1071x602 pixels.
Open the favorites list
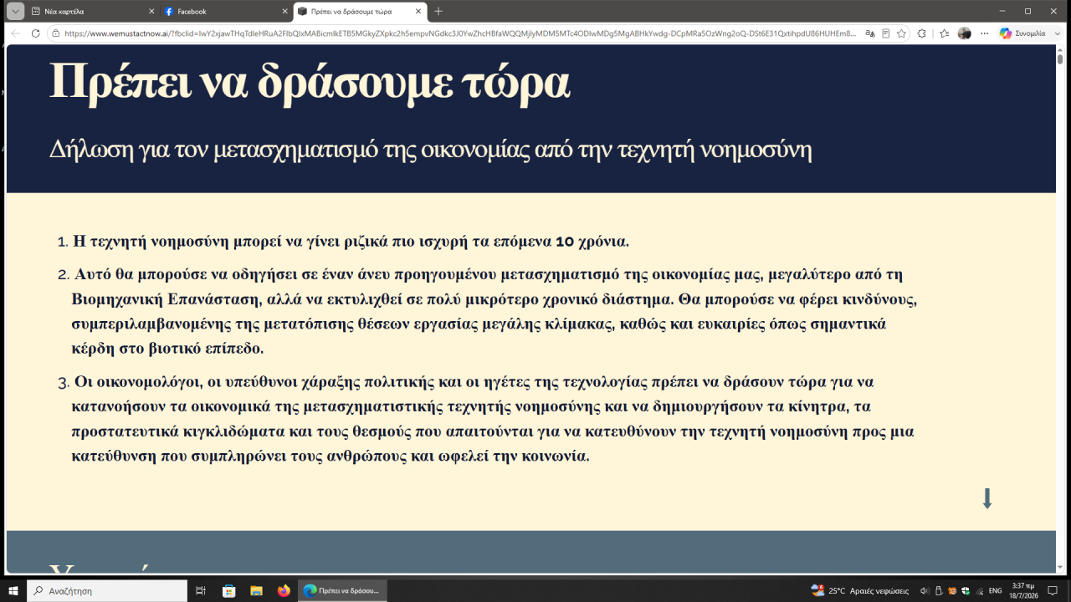pyautogui.click(x=944, y=33)
